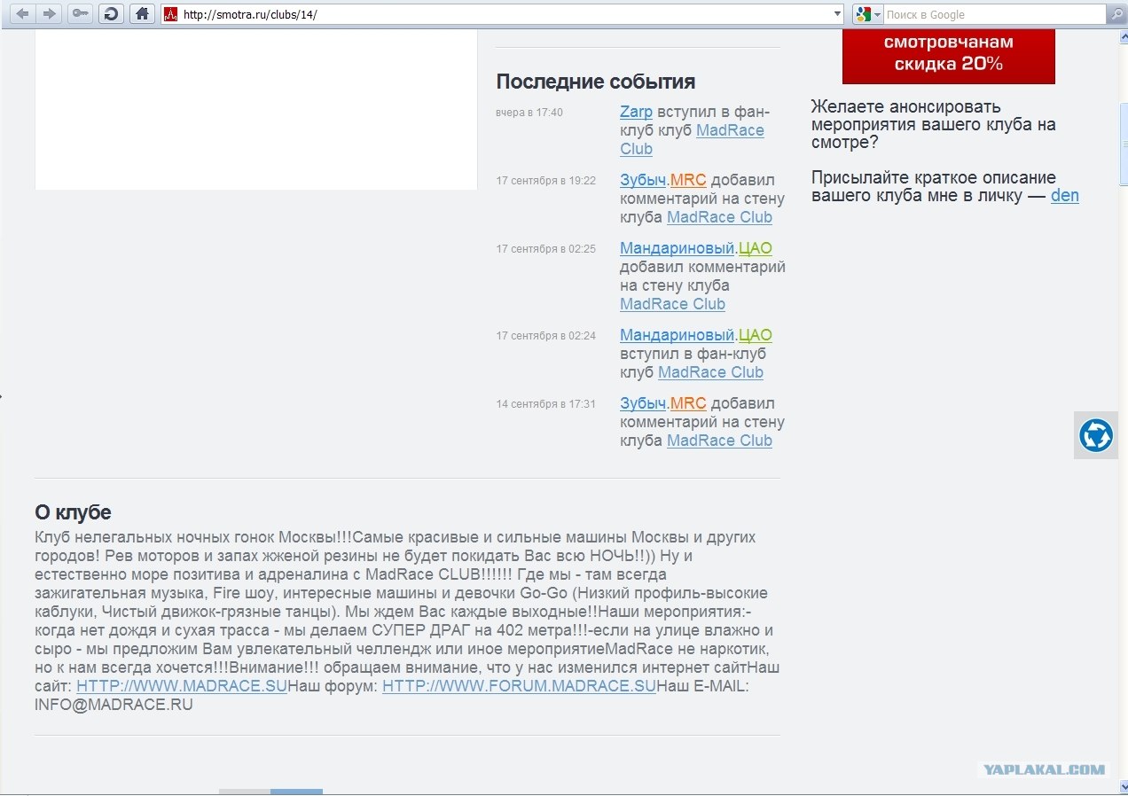Open Зубыч profile in 14 сентября event

click(643, 403)
